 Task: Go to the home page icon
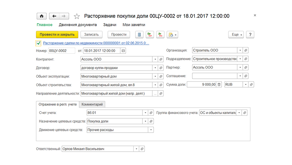[x=42, y=16]
